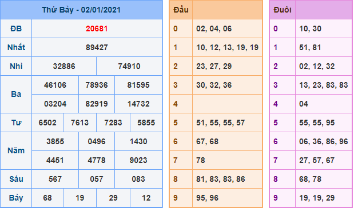The height and width of the screenshot is (208, 354).
Task: Click the Đầu column header
Action: [181, 10]
